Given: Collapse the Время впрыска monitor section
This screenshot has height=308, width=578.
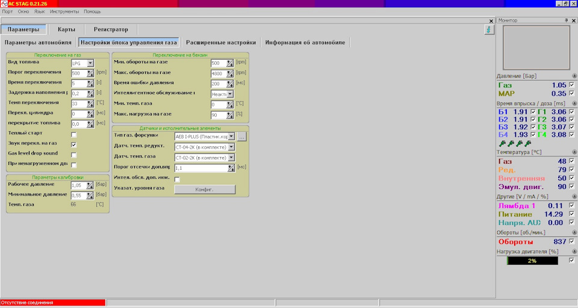Looking at the screenshot, I should 574,103.
